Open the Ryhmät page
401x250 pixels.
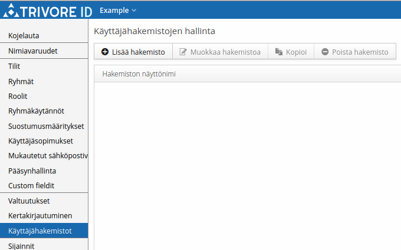[x=21, y=82]
